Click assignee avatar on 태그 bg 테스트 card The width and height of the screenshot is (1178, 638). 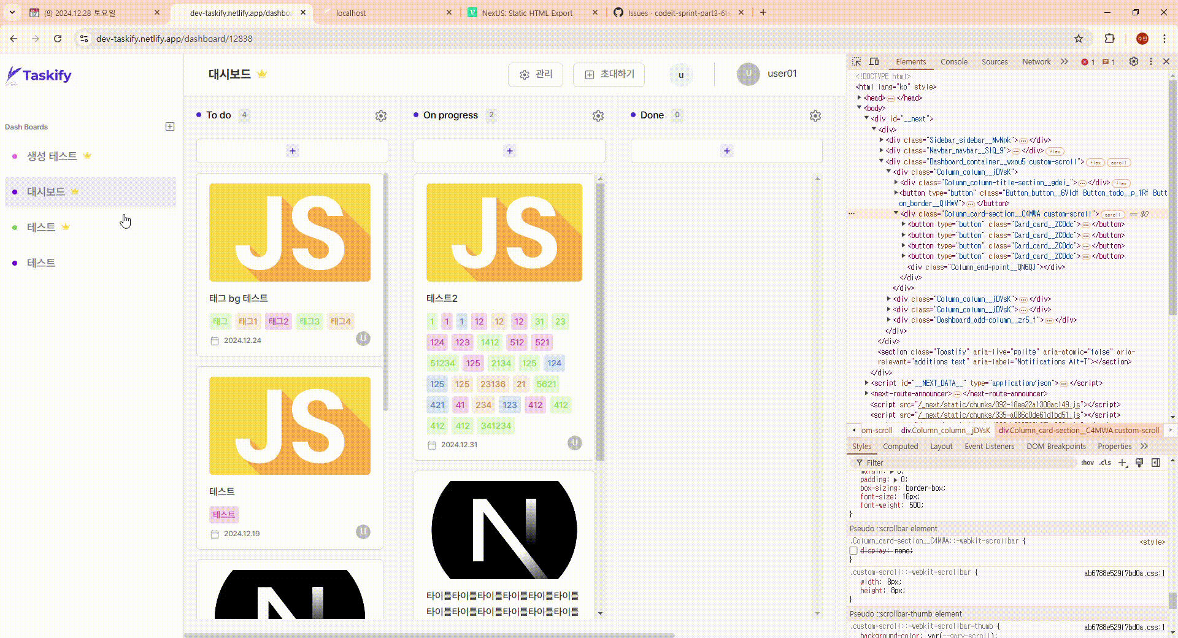click(x=363, y=338)
